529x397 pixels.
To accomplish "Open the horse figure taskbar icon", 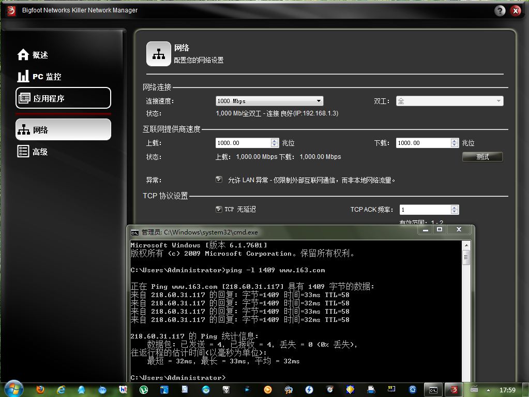I will (289, 390).
